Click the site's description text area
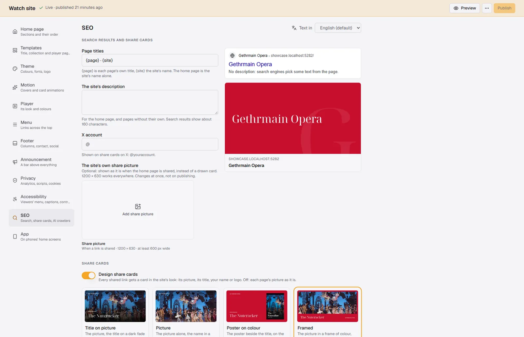The width and height of the screenshot is (524, 337). tap(150, 102)
